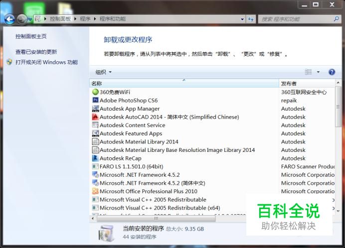Click vertical scrollbar up arrow
This screenshot has width=345, height=248.
[x=338, y=83]
